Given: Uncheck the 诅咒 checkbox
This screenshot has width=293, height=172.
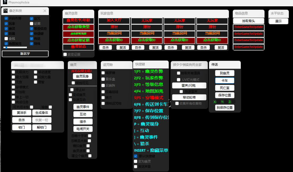Looking at the screenshot, I should click(x=32, y=18).
